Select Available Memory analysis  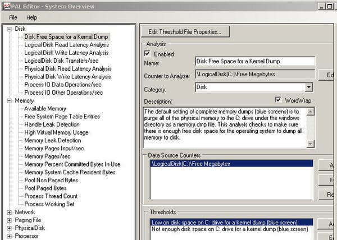[x=45, y=109]
